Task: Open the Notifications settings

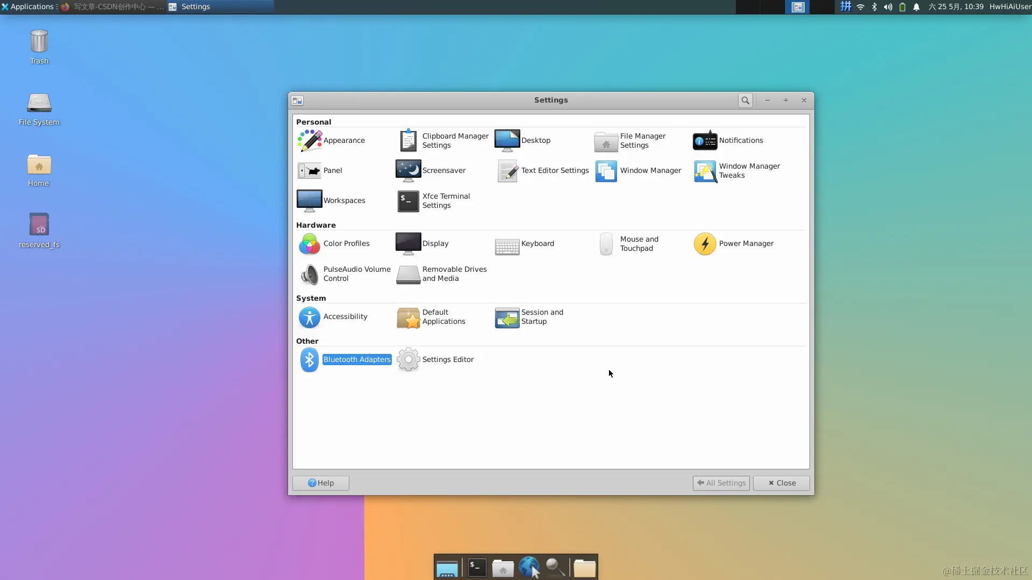Action: coord(728,141)
